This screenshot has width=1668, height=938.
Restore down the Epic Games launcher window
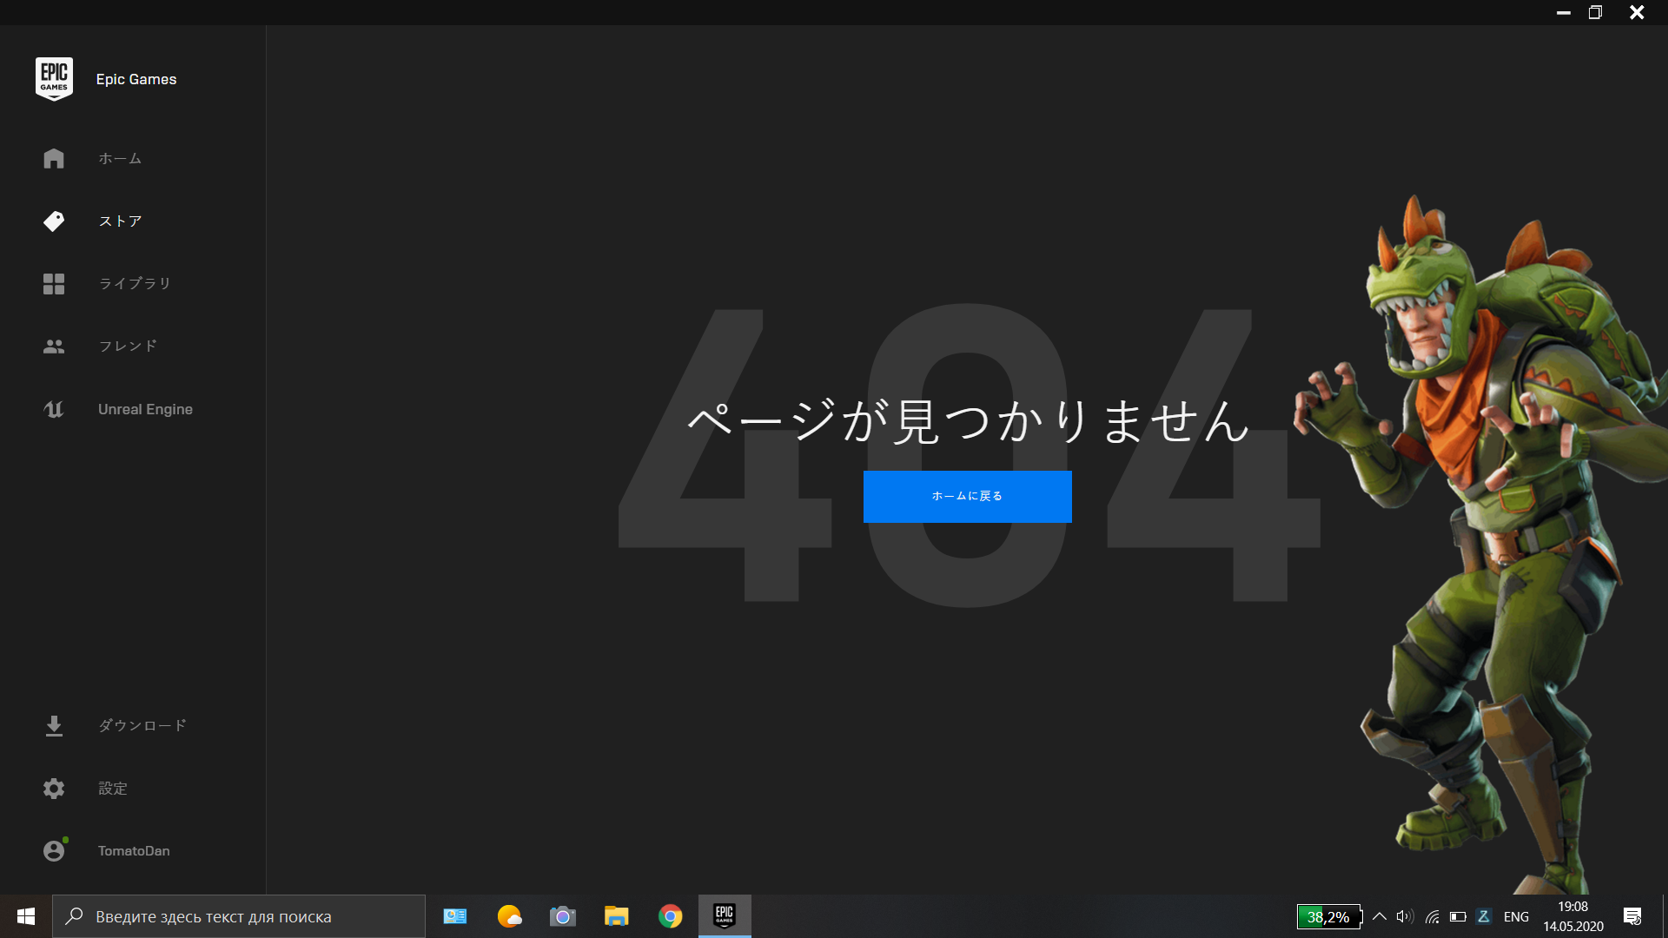tap(1595, 12)
